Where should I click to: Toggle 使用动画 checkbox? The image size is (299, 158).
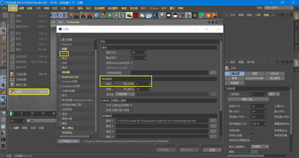pos(252,130)
